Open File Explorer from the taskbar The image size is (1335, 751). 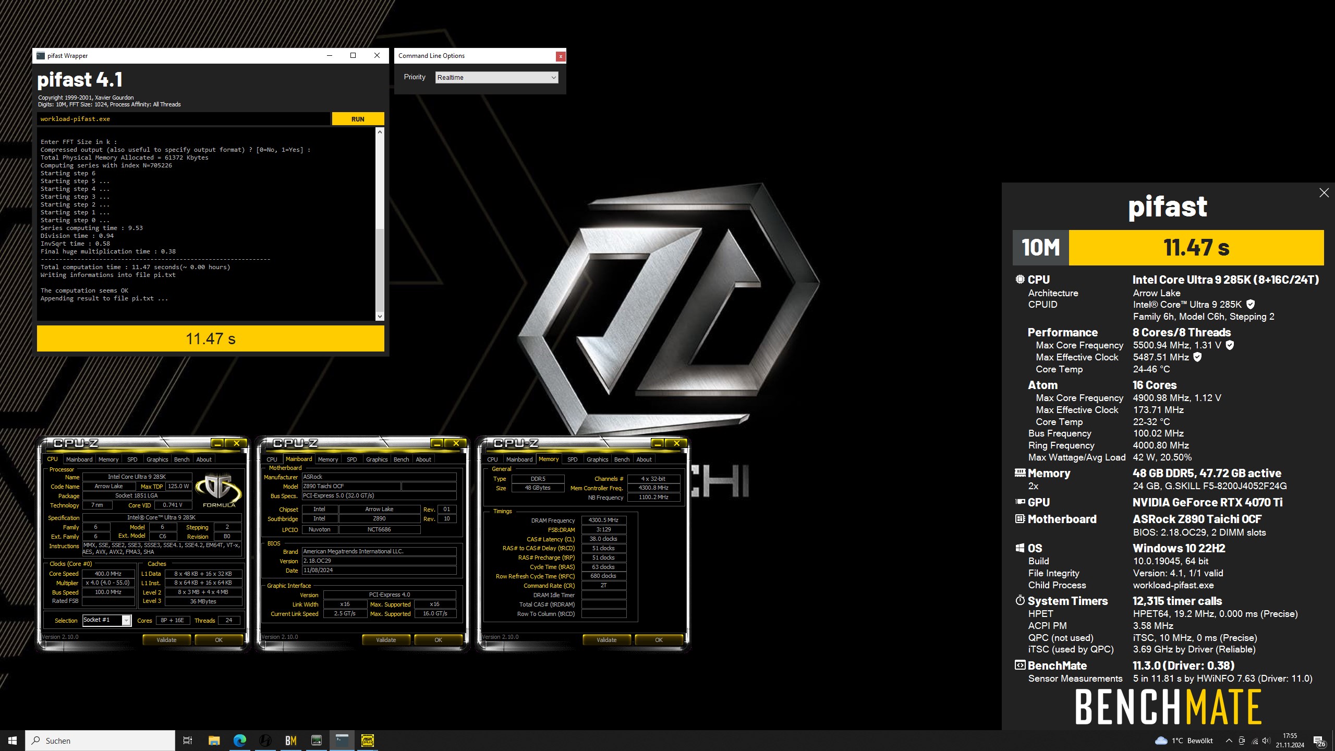[214, 741]
